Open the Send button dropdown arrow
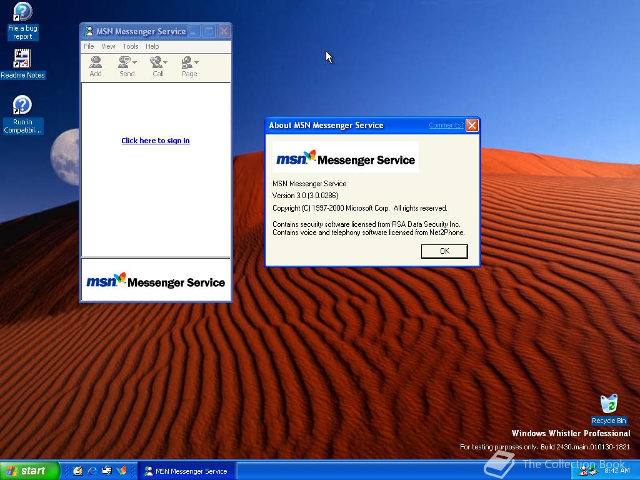Viewport: 640px width, 480px height. (x=135, y=62)
